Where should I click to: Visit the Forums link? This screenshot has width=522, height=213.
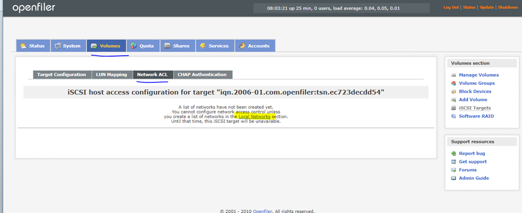click(468, 170)
